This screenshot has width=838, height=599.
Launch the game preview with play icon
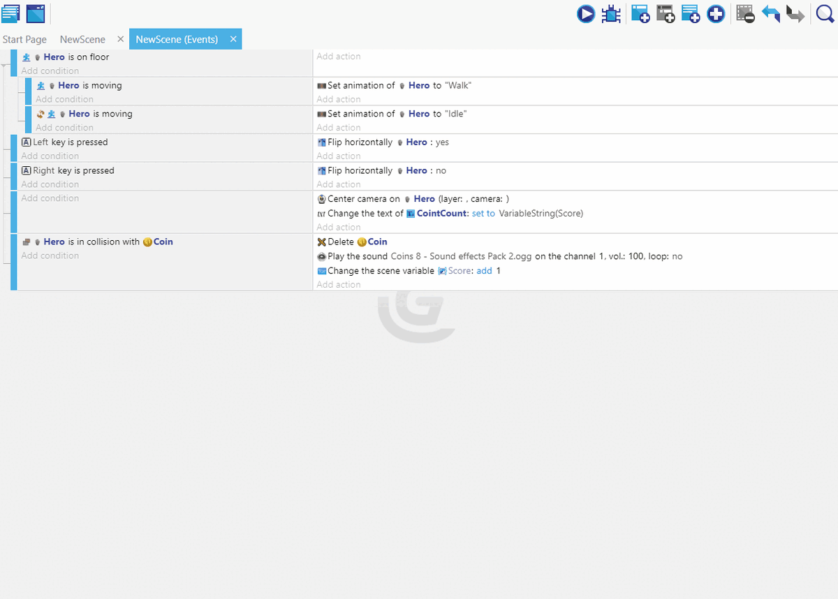click(586, 14)
